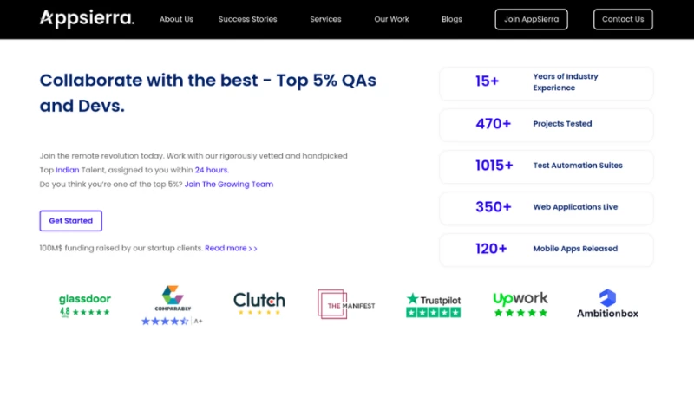Expand the Services menu
The image size is (694, 416).
(x=325, y=19)
